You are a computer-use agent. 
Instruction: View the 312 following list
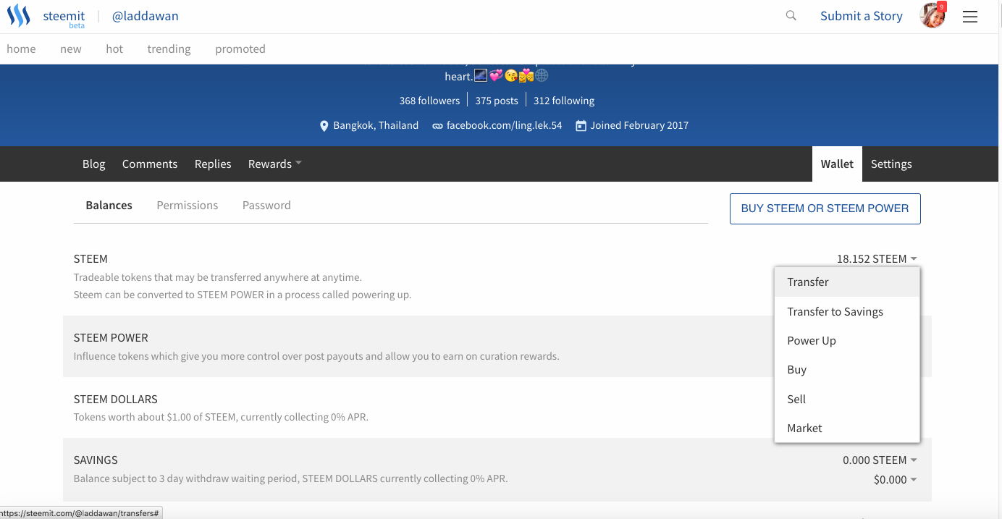[564, 101]
